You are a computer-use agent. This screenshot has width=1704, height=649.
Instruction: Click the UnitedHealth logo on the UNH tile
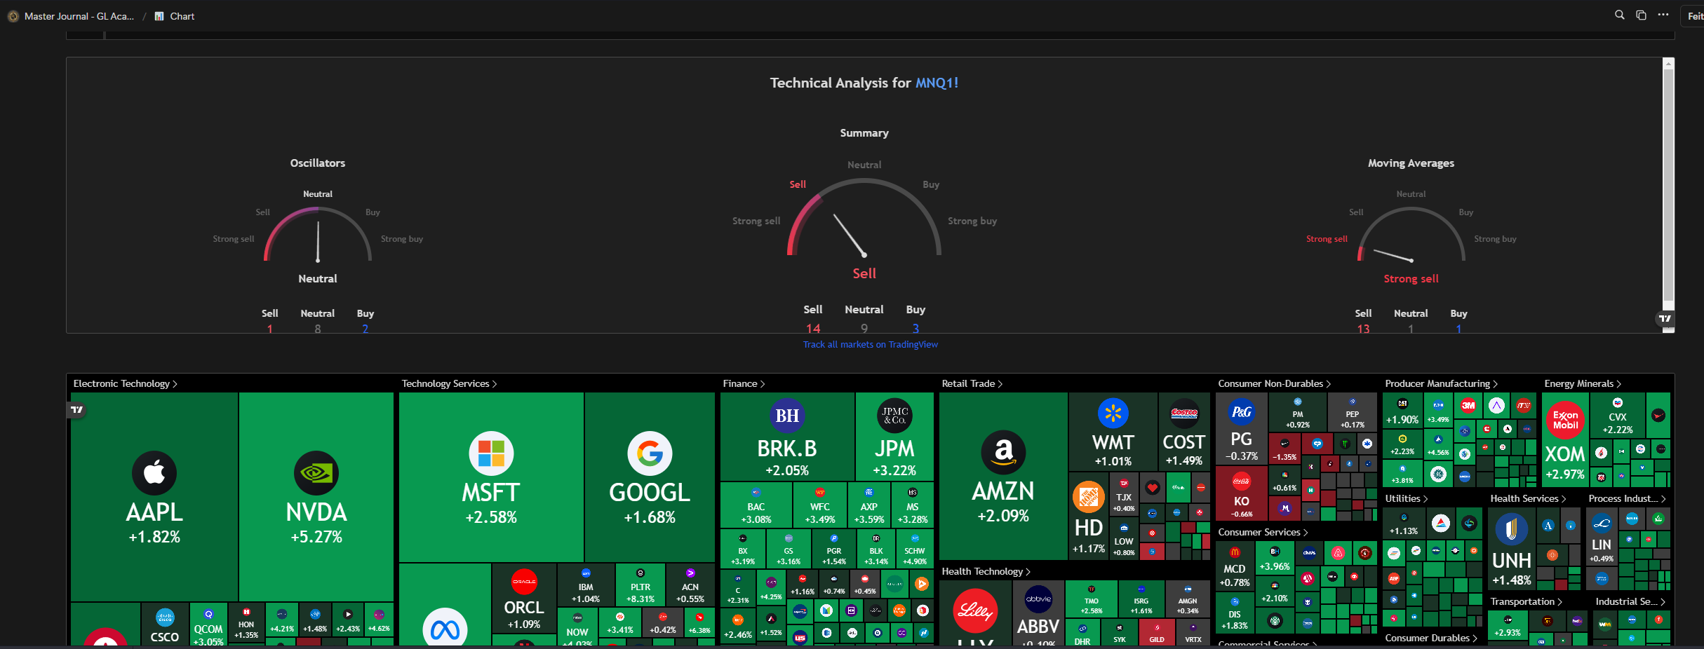[x=1512, y=530]
